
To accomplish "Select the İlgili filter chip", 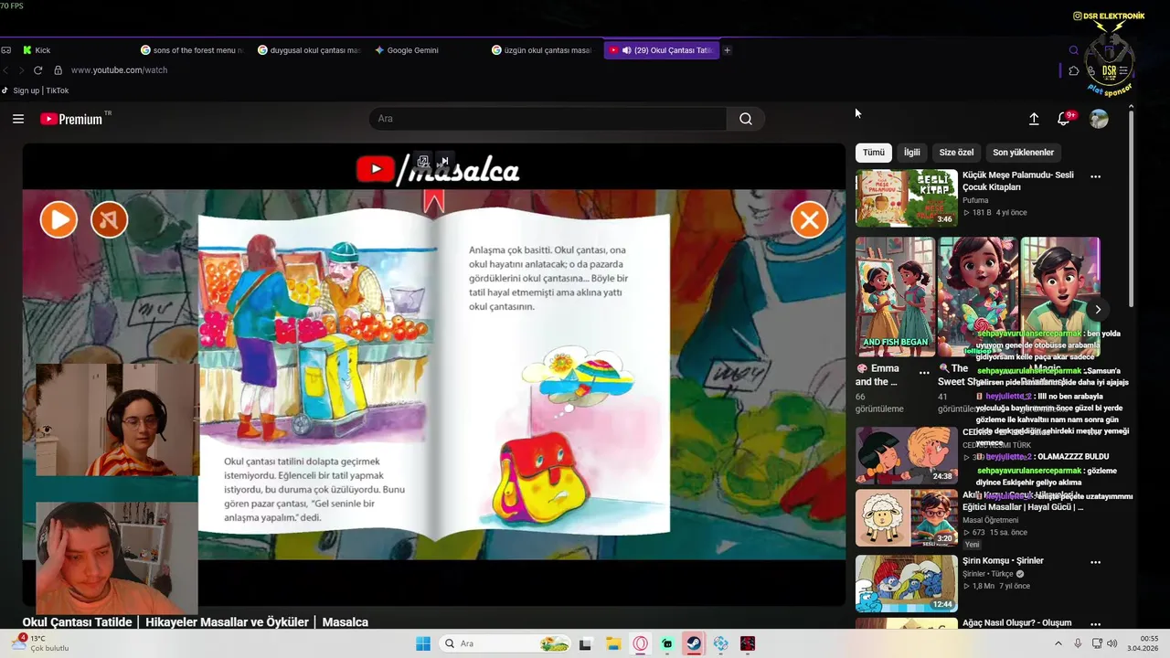I will click(x=912, y=153).
